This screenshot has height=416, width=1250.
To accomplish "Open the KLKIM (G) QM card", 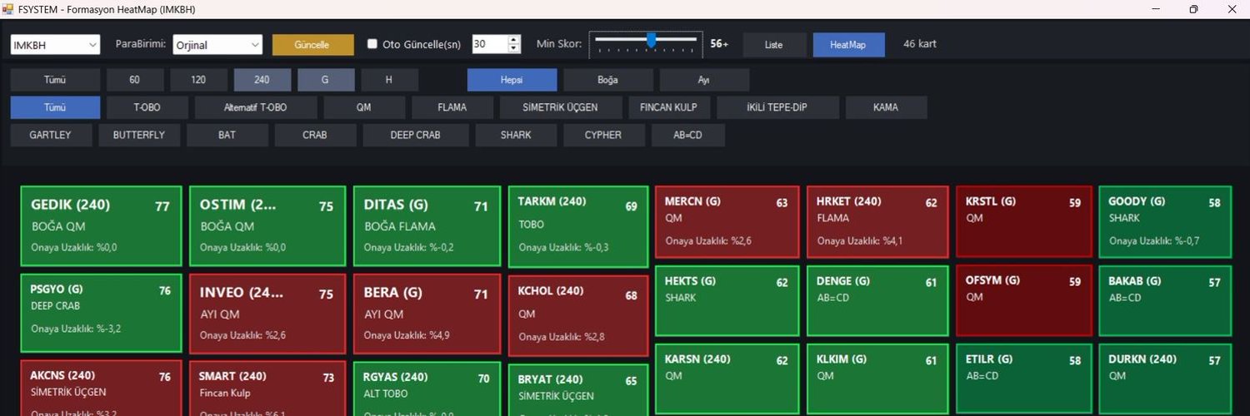I will click(x=877, y=379).
